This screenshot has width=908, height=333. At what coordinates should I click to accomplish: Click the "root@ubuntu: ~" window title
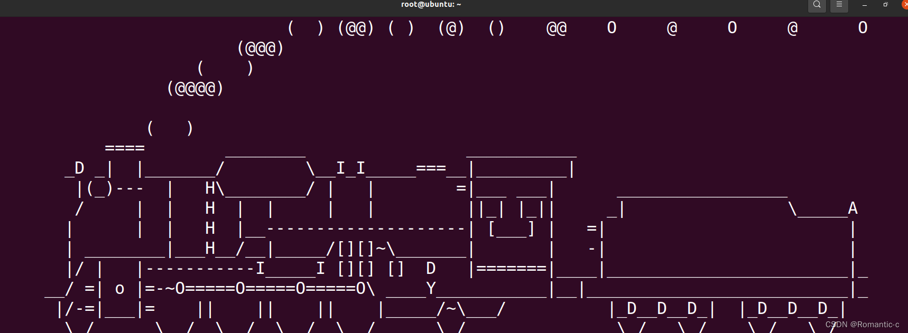[431, 5]
